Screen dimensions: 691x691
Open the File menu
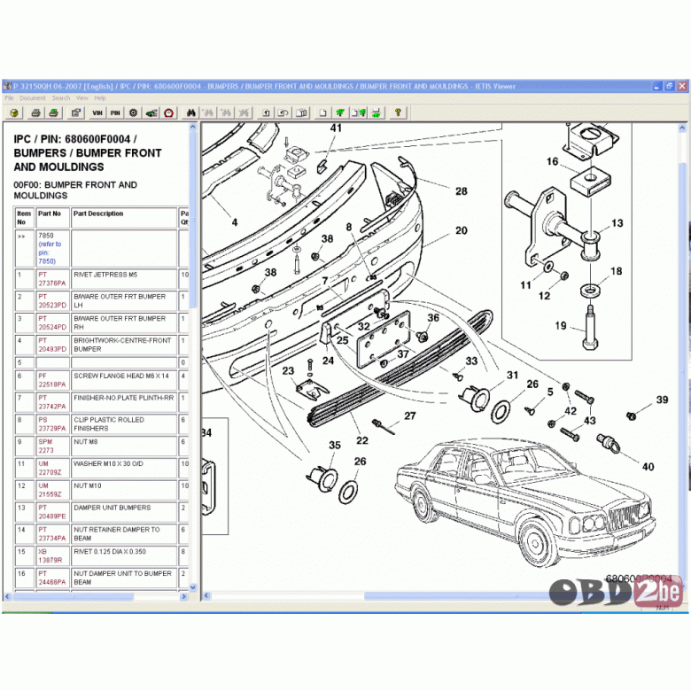tap(9, 97)
